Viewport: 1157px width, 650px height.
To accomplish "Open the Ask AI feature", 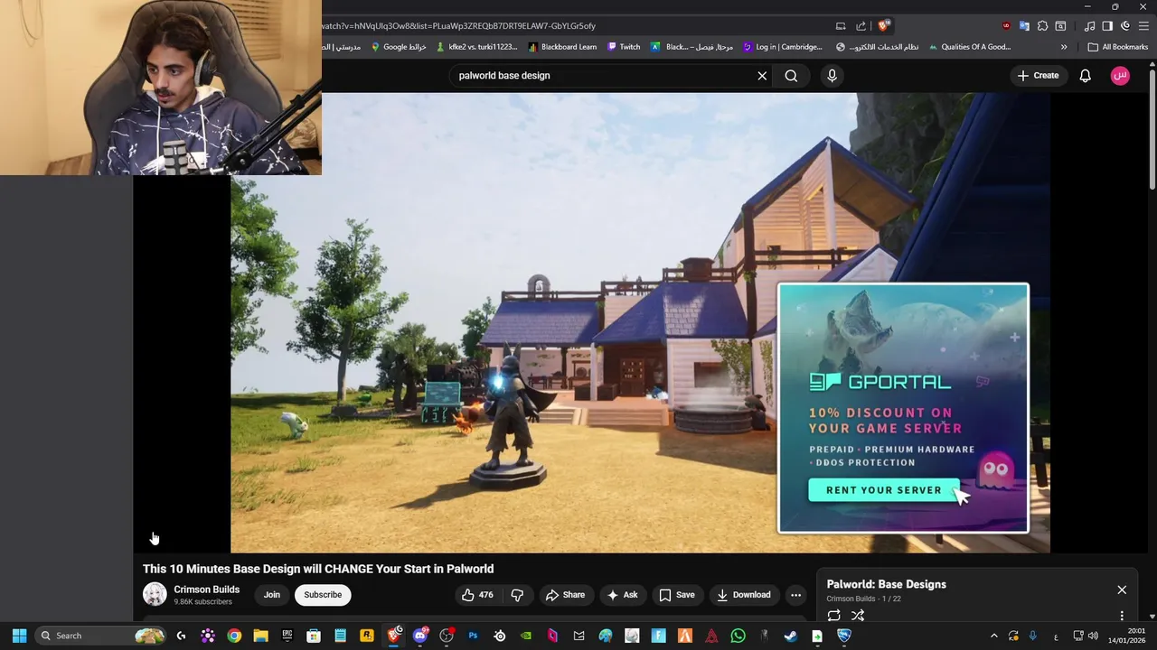I will 622,595.
